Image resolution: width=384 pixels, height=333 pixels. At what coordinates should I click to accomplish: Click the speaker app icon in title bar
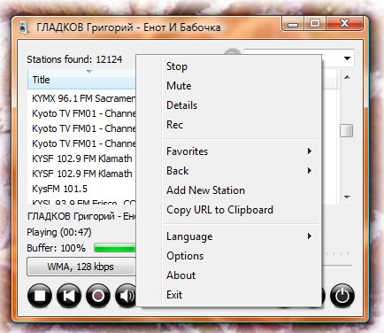point(23,27)
